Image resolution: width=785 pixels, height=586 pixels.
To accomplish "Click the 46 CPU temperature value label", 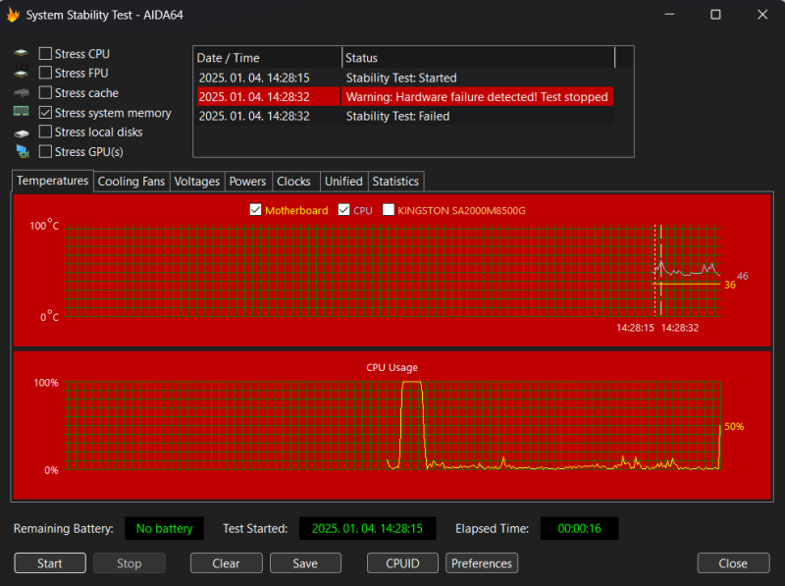I will (743, 276).
